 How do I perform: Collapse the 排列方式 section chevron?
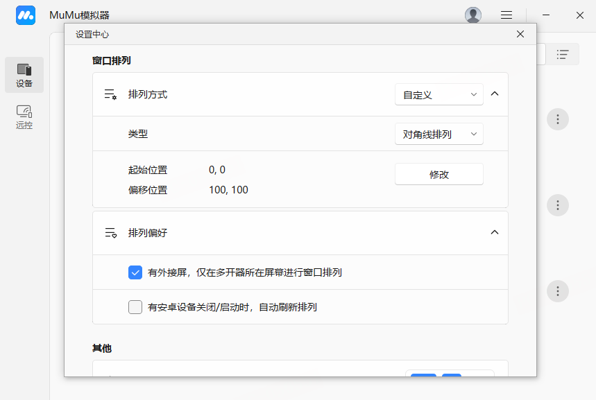point(495,94)
